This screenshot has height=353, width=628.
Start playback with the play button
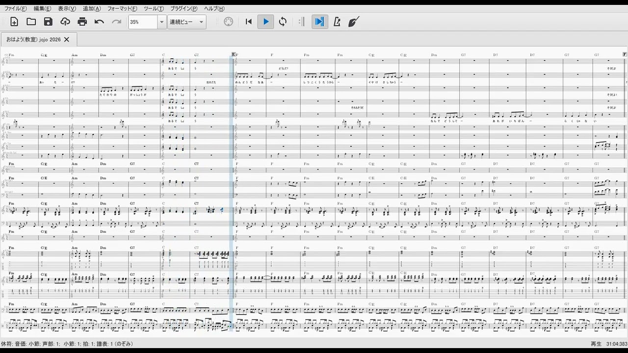pos(266,22)
